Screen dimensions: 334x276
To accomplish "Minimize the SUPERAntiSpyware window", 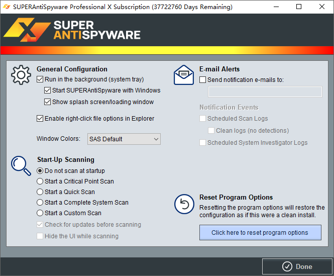I will point(276,7).
